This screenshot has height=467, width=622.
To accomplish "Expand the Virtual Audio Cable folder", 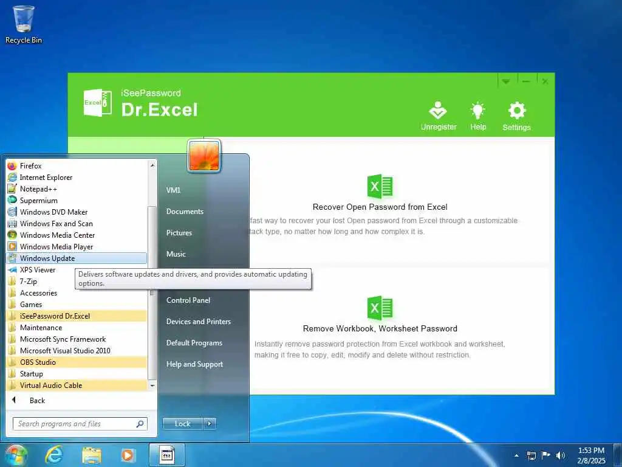I will [x=77, y=385].
